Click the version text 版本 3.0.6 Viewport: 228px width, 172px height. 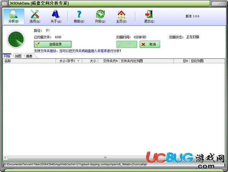pyautogui.click(x=192, y=16)
